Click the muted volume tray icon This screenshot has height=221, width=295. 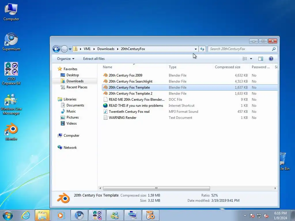tap(266, 216)
